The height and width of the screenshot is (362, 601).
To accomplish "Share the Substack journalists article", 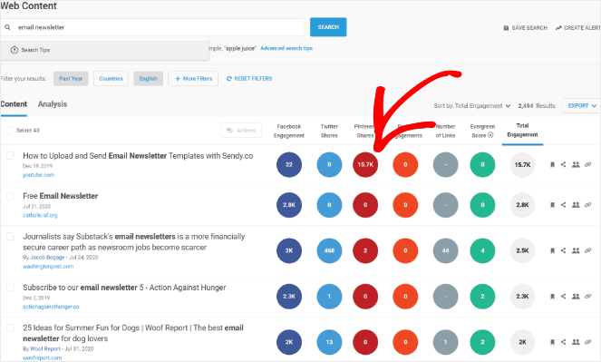I will pos(564,250).
